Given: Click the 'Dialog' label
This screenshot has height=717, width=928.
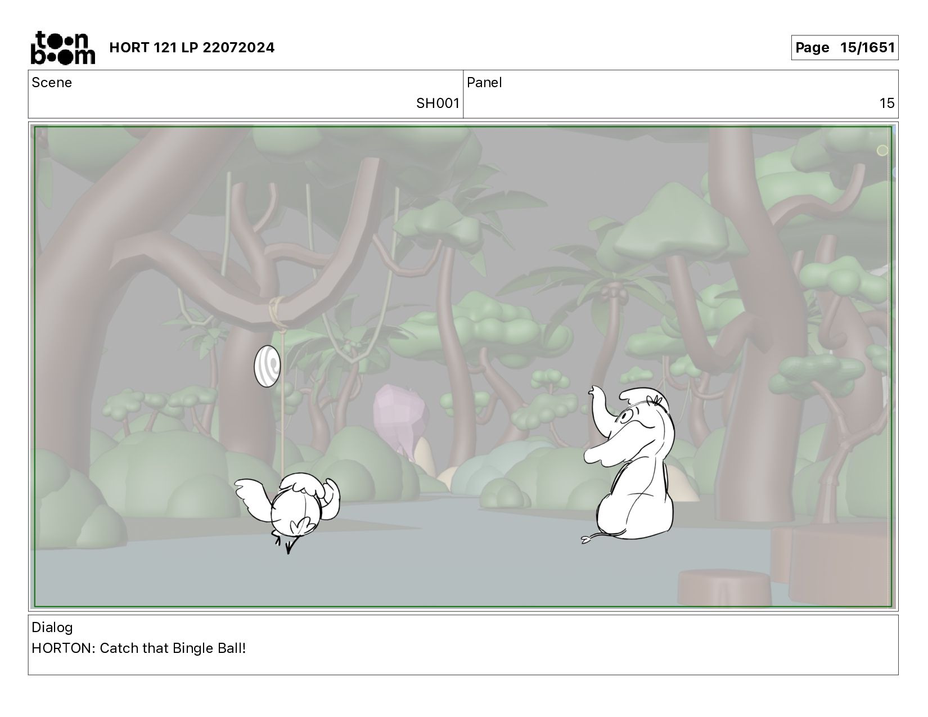Looking at the screenshot, I should click(52, 628).
